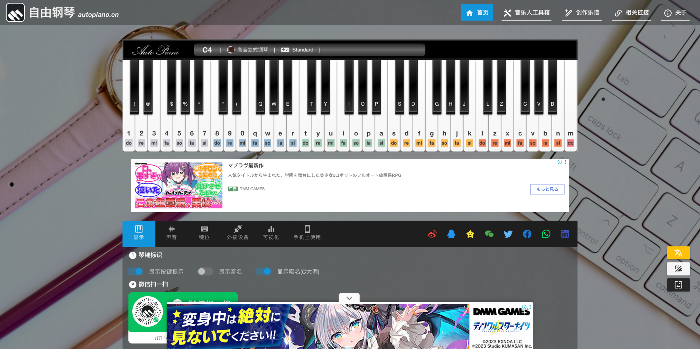Open the Qzone star share icon

click(470, 234)
